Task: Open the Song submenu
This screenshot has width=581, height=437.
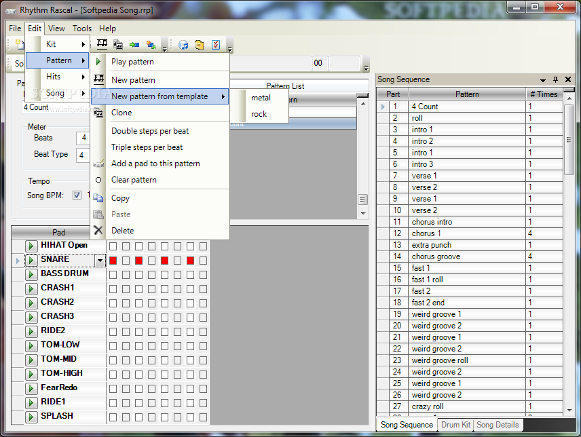Action: [x=58, y=93]
